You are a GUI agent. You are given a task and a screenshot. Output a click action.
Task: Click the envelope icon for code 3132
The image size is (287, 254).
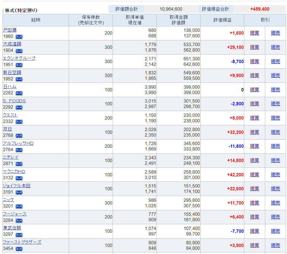coord(19,178)
